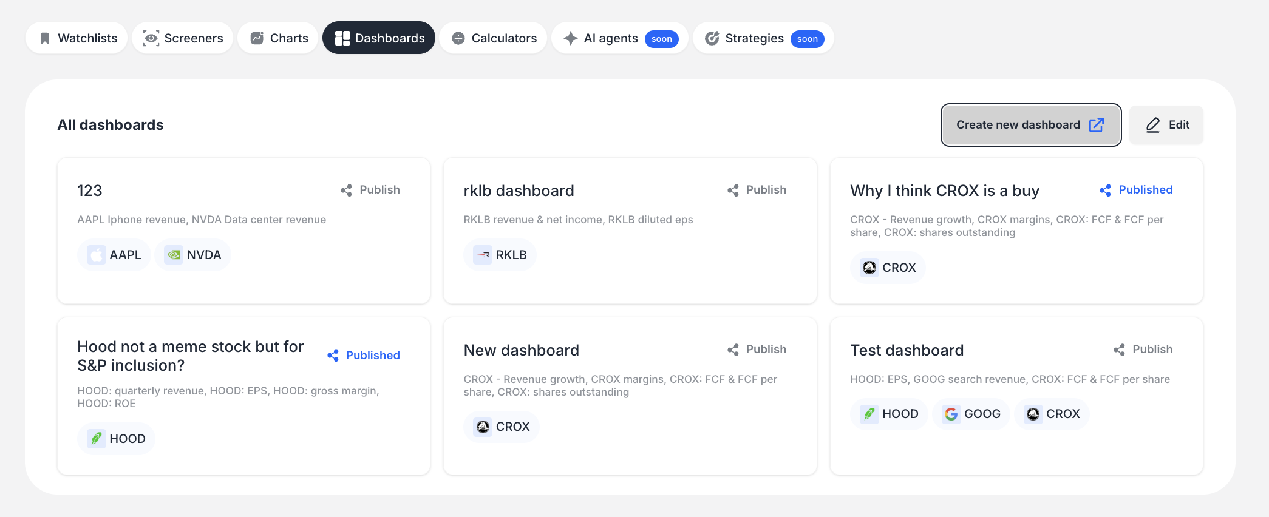The width and height of the screenshot is (1269, 517).
Task: Select the Dashboards tab
Action: click(379, 38)
